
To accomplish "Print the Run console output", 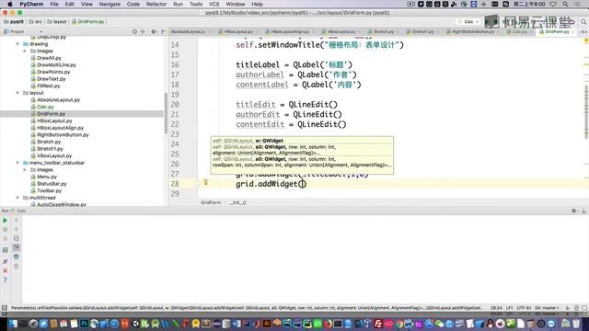I will 17,257.
